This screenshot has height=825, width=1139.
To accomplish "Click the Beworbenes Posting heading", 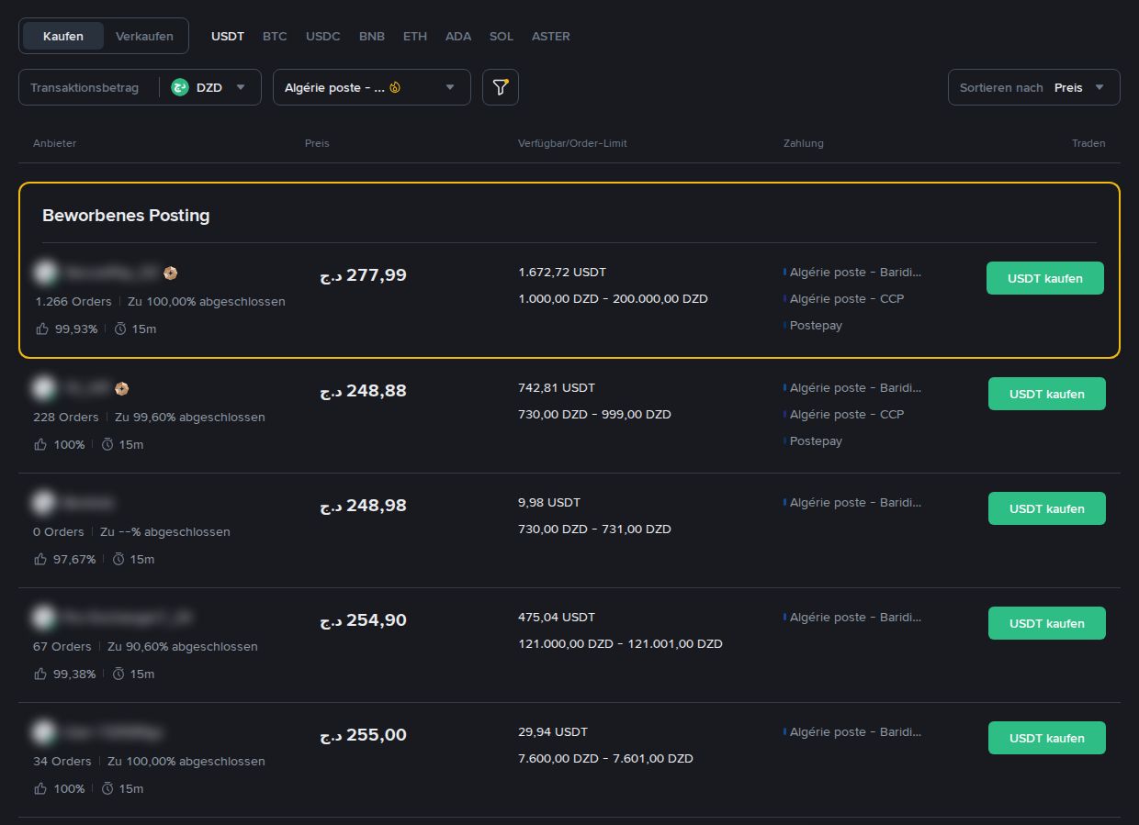I will click(x=126, y=216).
